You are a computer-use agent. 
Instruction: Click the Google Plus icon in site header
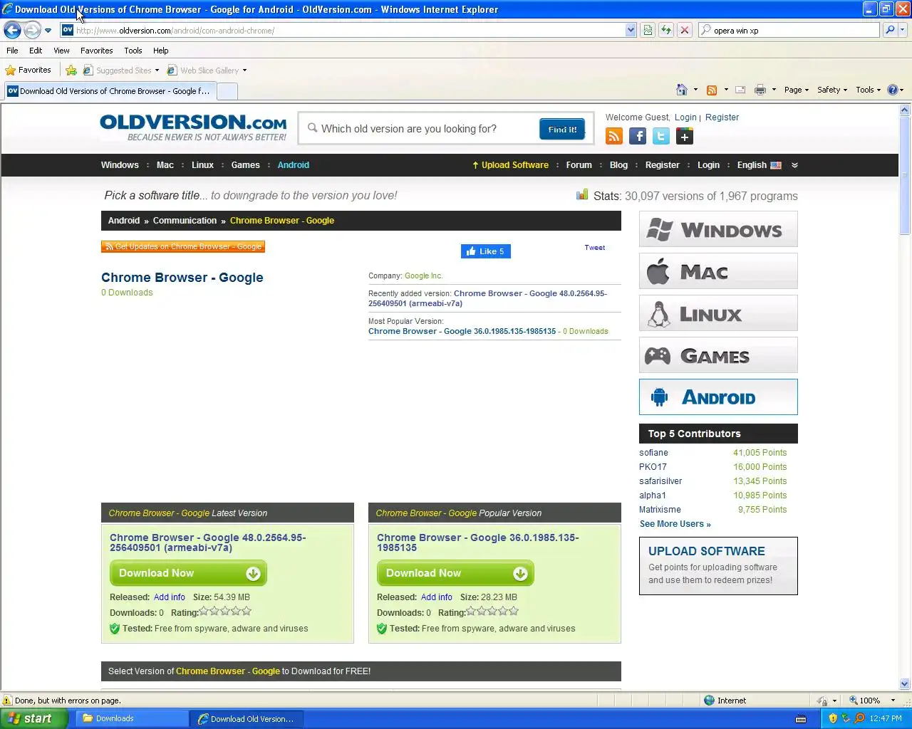685,137
